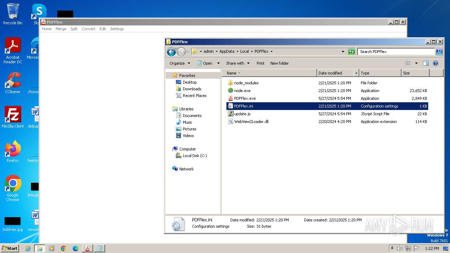Select Desktop under Favorites
Viewport: 450px width, 253px height.
189,82
